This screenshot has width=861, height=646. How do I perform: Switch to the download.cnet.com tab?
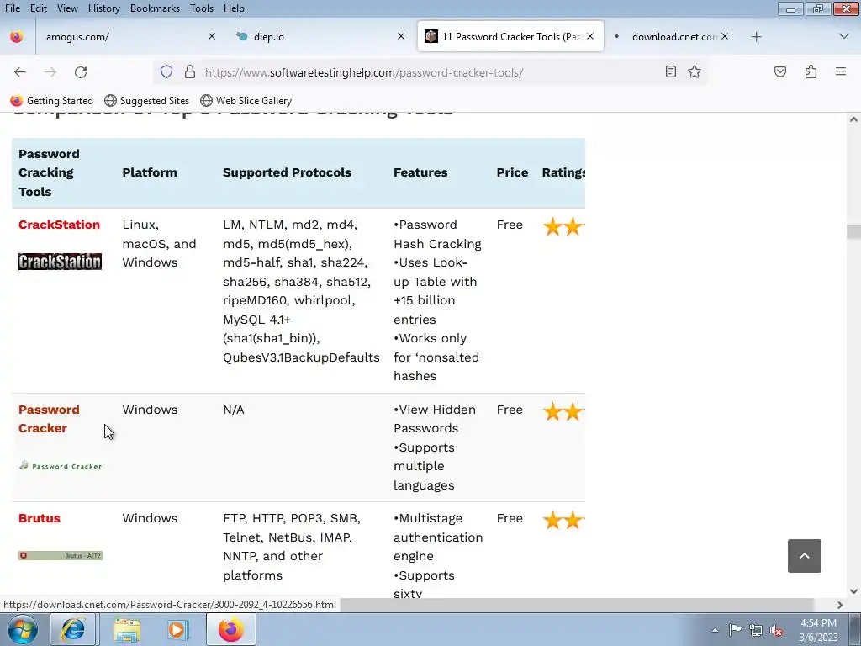pos(673,37)
